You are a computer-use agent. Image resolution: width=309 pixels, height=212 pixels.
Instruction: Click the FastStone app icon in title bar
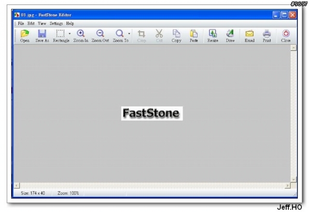(x=17, y=15)
